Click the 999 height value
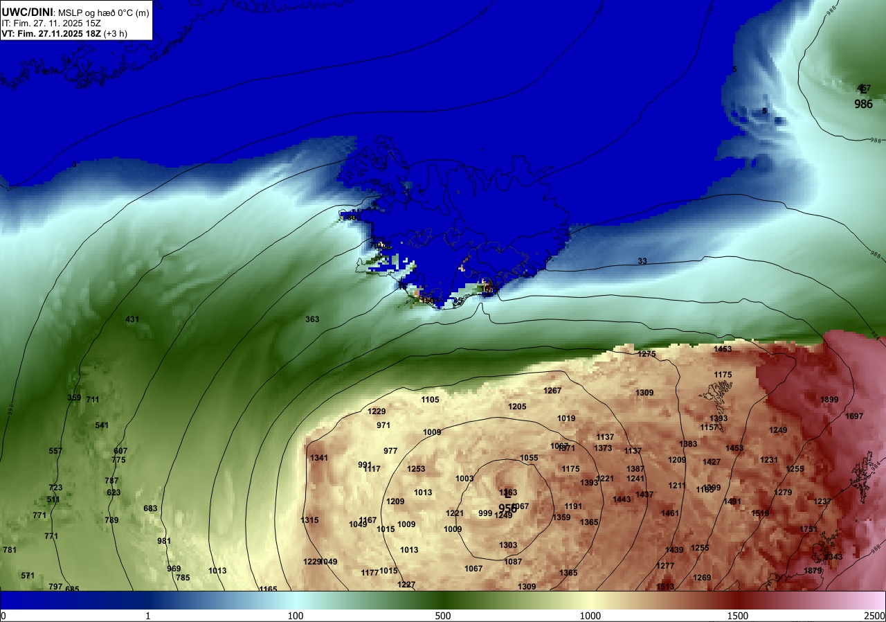Viewport: 886px width, 622px height. coord(485,513)
